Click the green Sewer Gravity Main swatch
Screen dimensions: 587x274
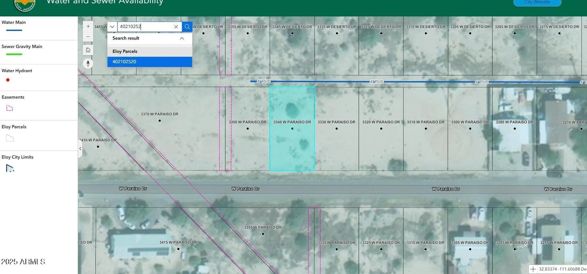tap(14, 54)
